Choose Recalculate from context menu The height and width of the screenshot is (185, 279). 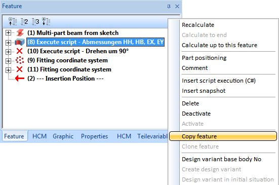pyautogui.click(x=198, y=25)
